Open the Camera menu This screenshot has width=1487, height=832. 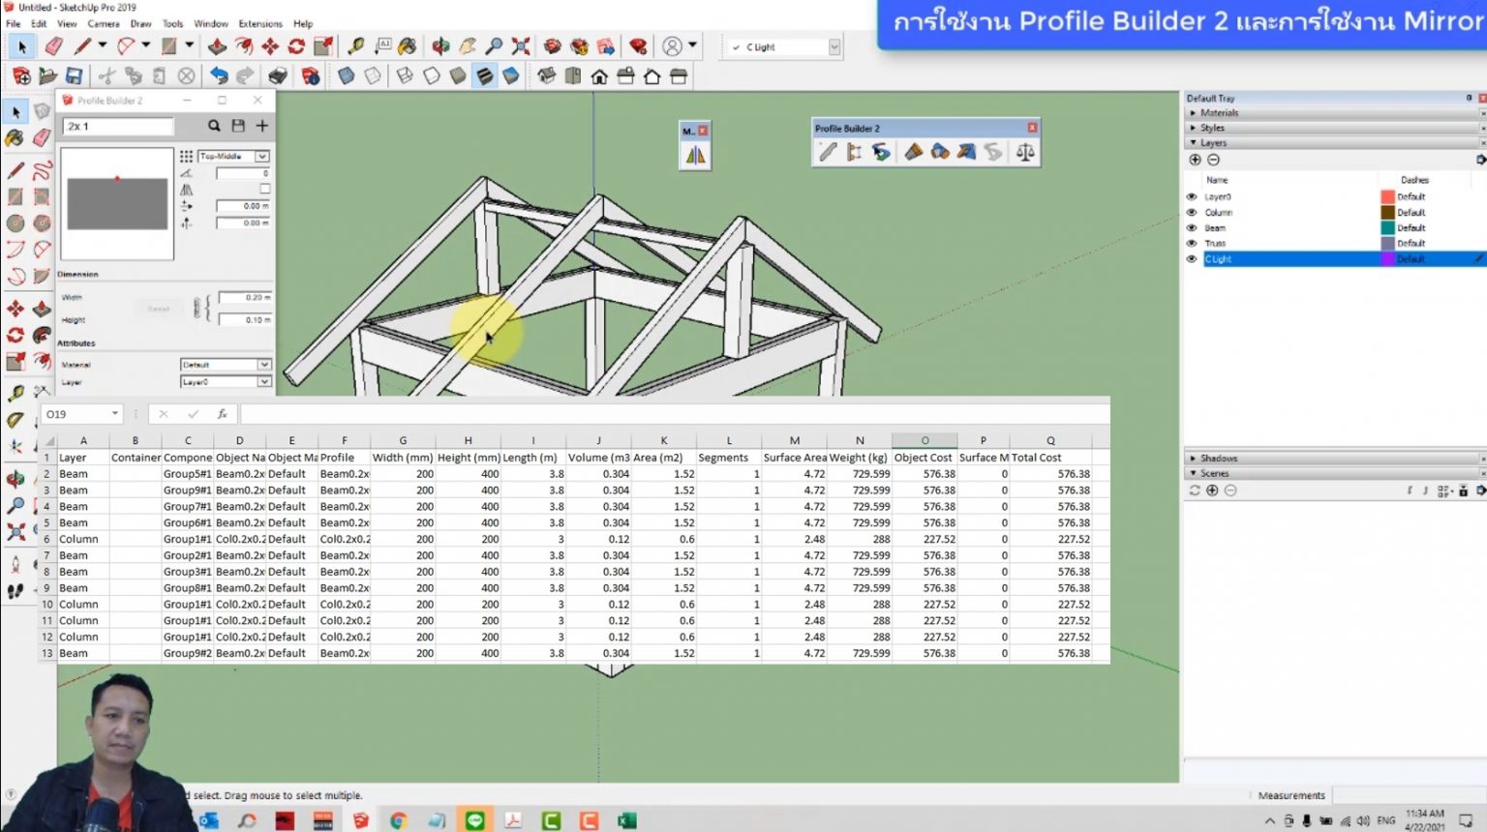[104, 23]
